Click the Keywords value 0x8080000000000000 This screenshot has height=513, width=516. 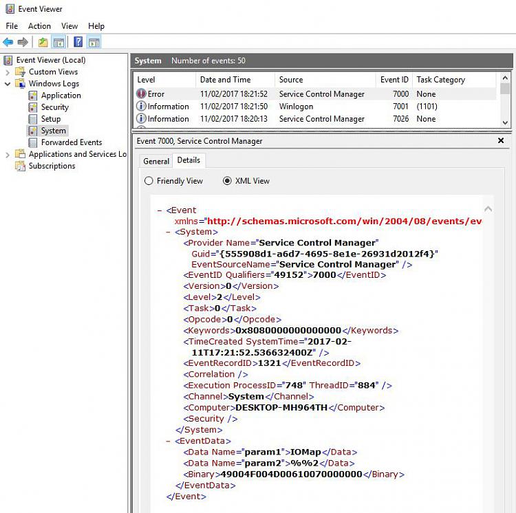288,331
